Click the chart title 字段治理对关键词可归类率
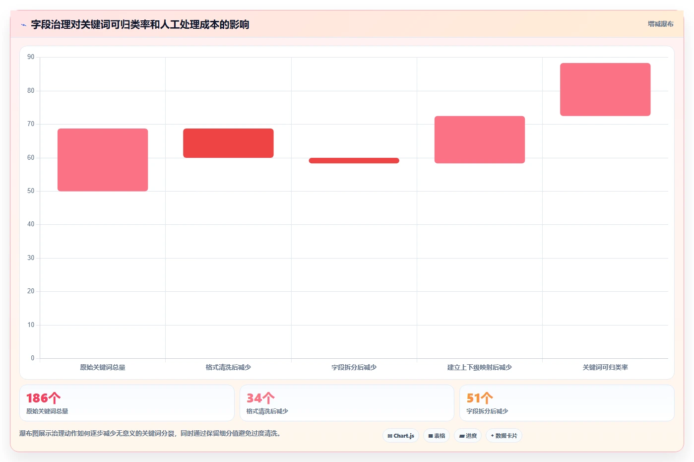 coord(140,24)
